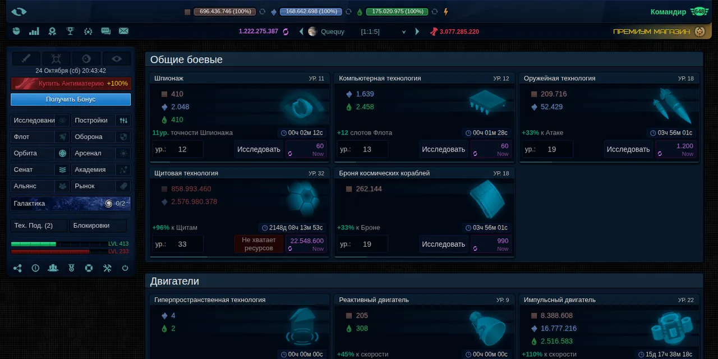The width and height of the screenshot is (718, 359).
Task: Click the share icon in the sidebar footer
Action: click(x=17, y=268)
